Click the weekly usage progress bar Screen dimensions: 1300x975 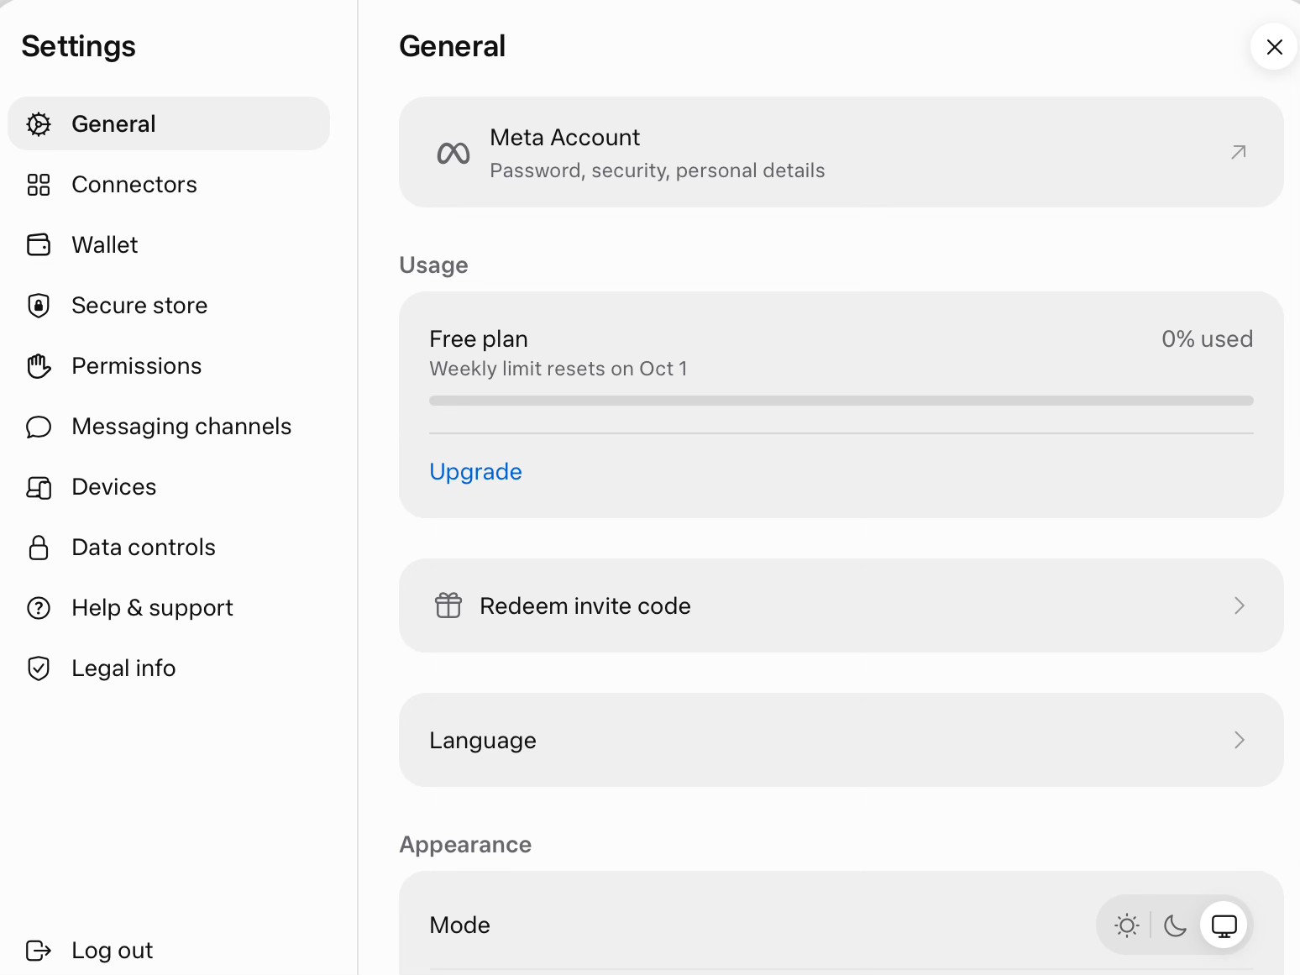pyautogui.click(x=841, y=401)
